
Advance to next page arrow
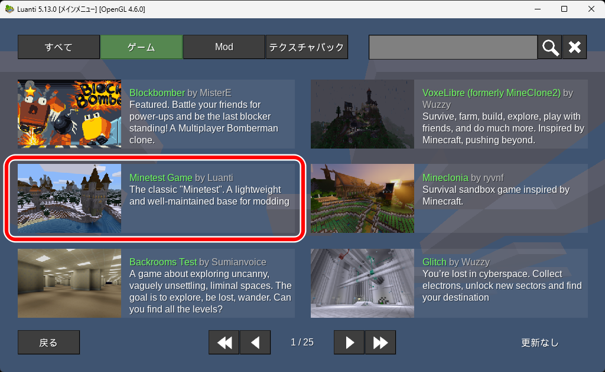click(349, 343)
